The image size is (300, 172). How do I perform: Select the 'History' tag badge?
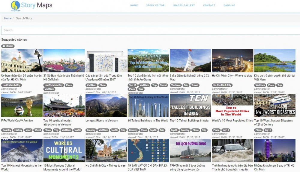(x=18, y=130)
